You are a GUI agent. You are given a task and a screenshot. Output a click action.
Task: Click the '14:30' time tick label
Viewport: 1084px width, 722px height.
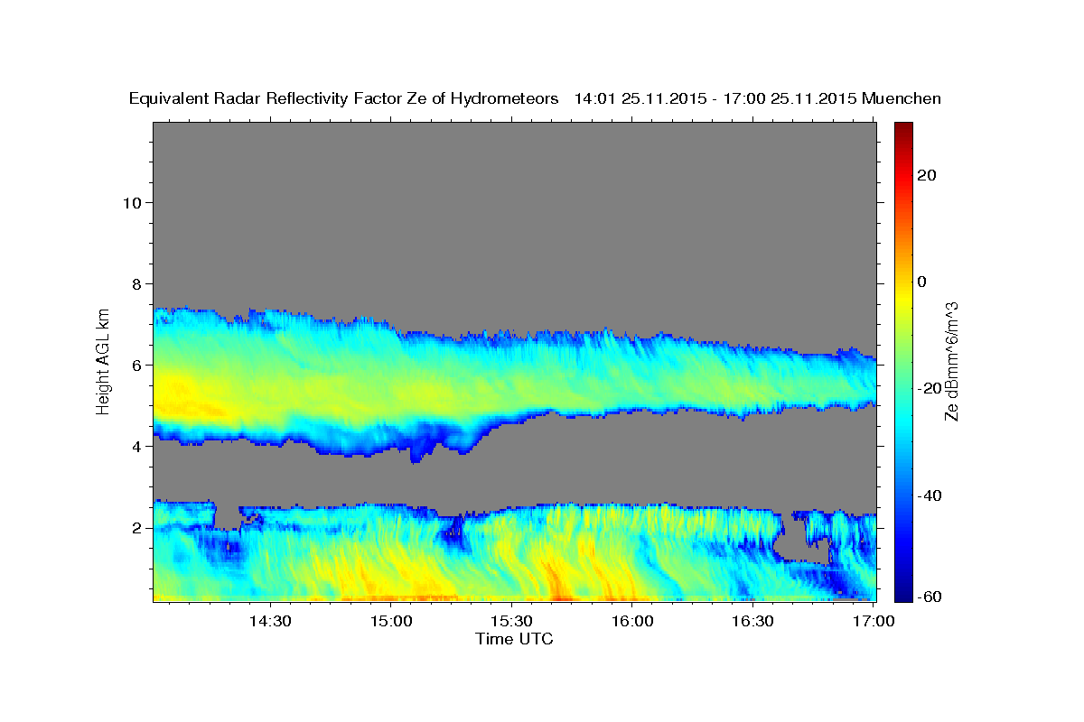click(x=269, y=621)
